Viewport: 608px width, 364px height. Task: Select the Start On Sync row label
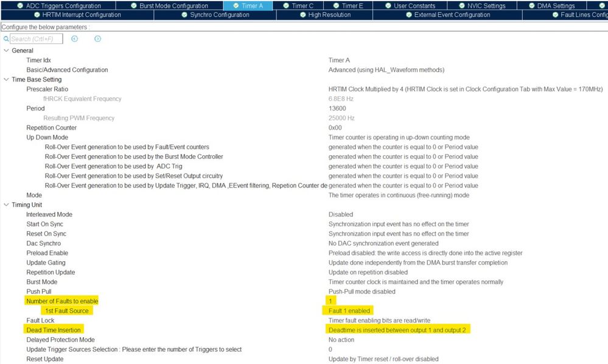(44, 224)
